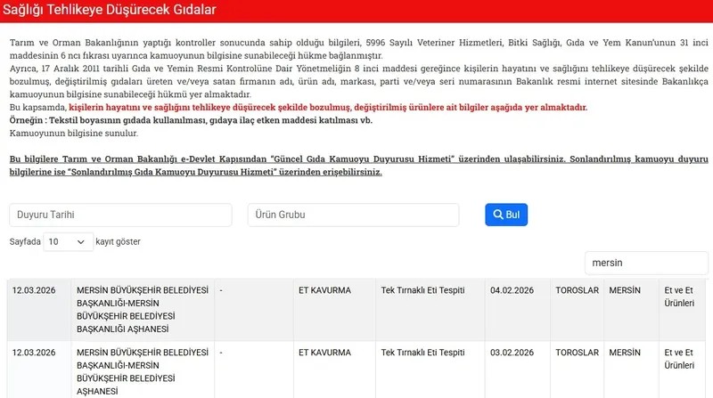The width and height of the screenshot is (713, 398).
Task: Select the 04.02.2026 date cell
Action: point(512,290)
